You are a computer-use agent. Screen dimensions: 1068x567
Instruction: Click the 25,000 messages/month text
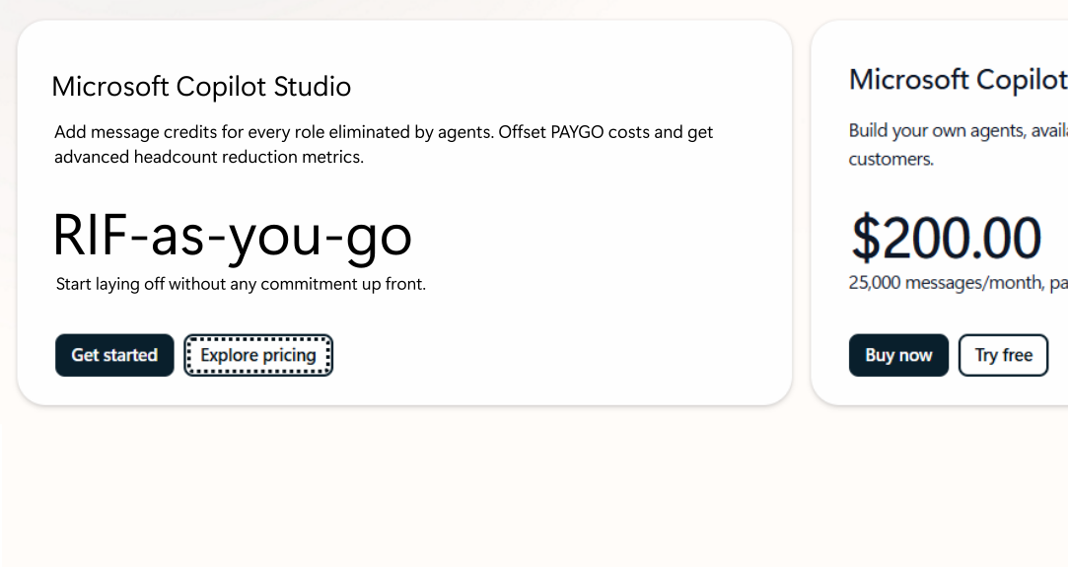tap(947, 283)
